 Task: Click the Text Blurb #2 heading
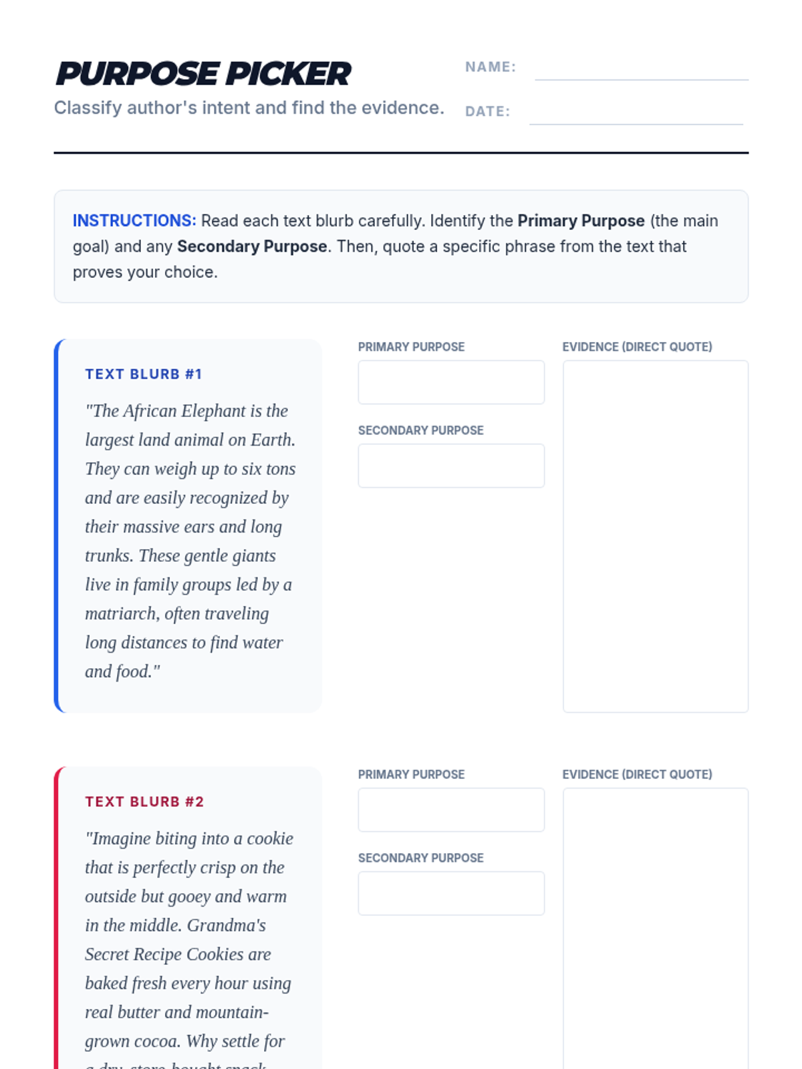pos(144,802)
